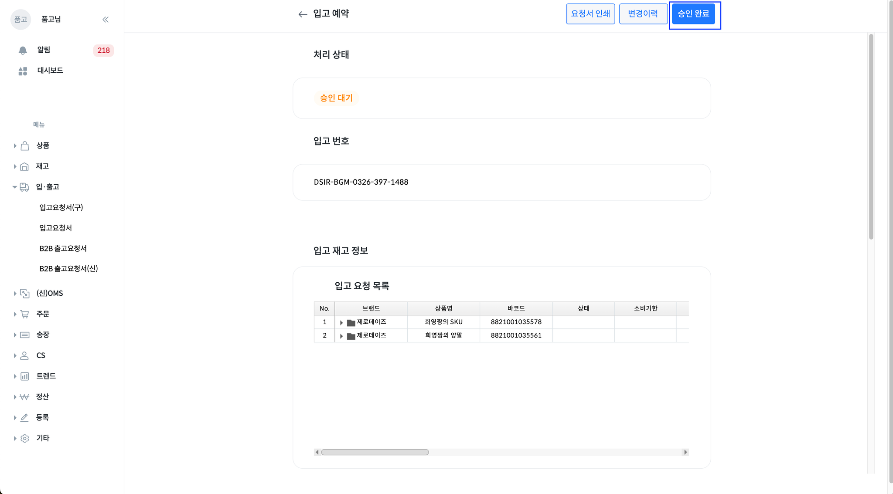This screenshot has width=893, height=494.
Task: Open the dashboard grid icon
Action: coord(23,71)
